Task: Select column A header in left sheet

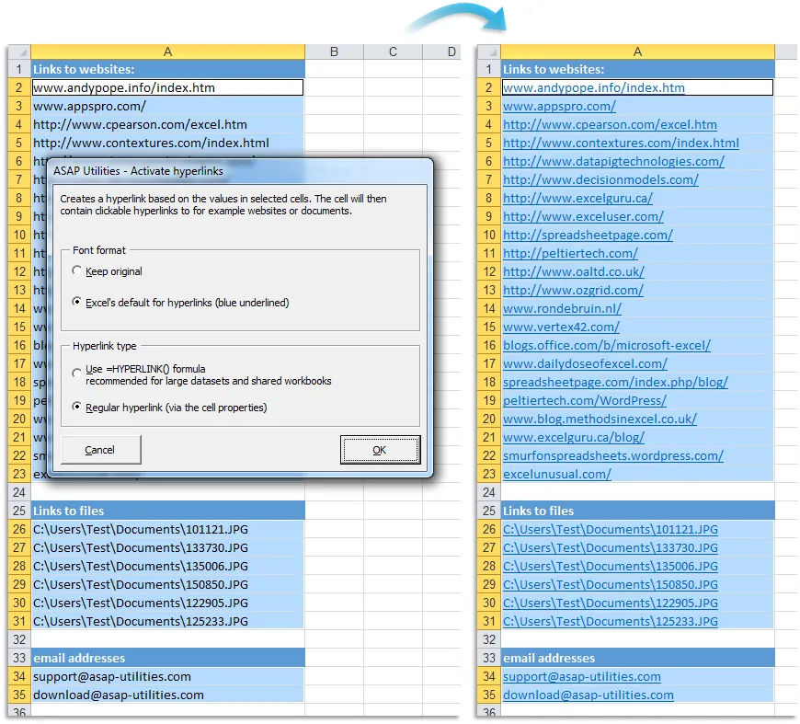Action: [x=168, y=52]
